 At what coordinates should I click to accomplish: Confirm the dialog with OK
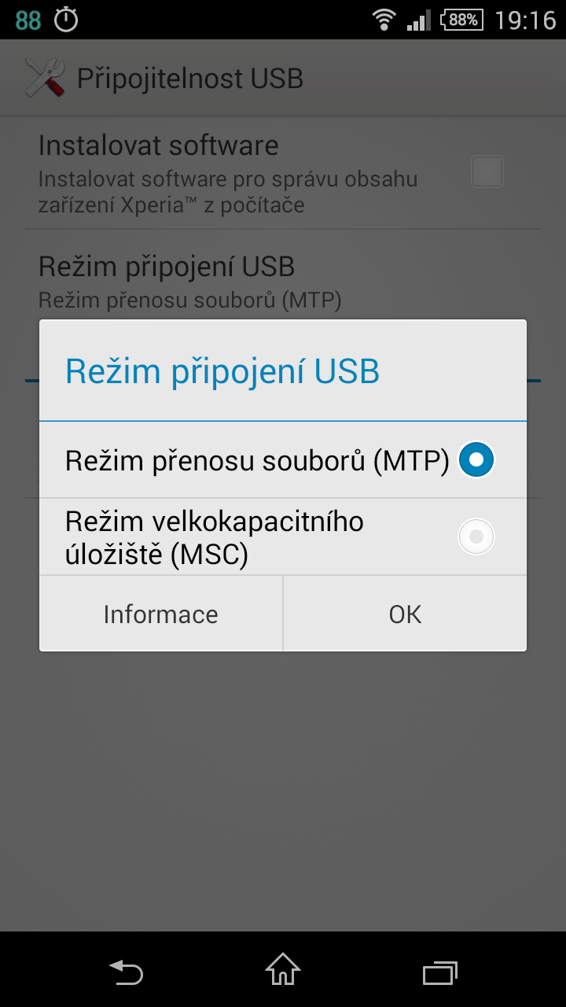tap(405, 614)
